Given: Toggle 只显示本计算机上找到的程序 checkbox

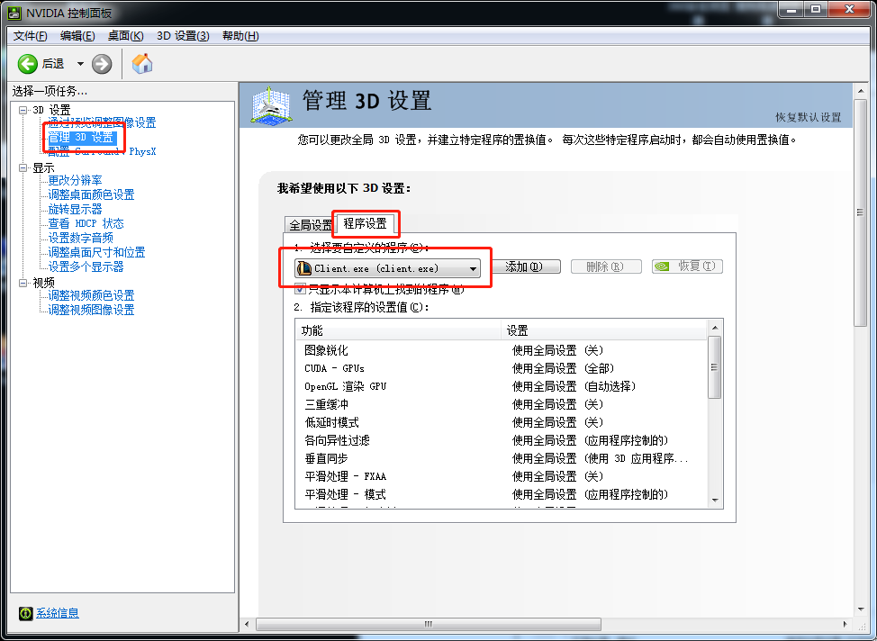Looking at the screenshot, I should point(301,289).
